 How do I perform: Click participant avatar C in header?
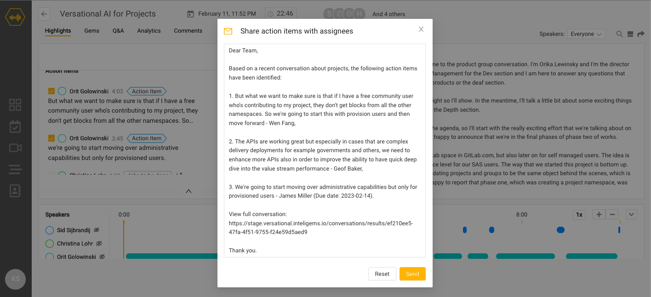pos(339,14)
